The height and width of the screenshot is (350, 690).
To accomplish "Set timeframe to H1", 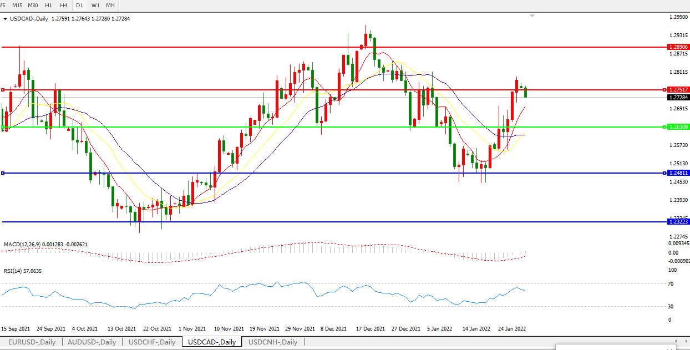I will point(49,5).
